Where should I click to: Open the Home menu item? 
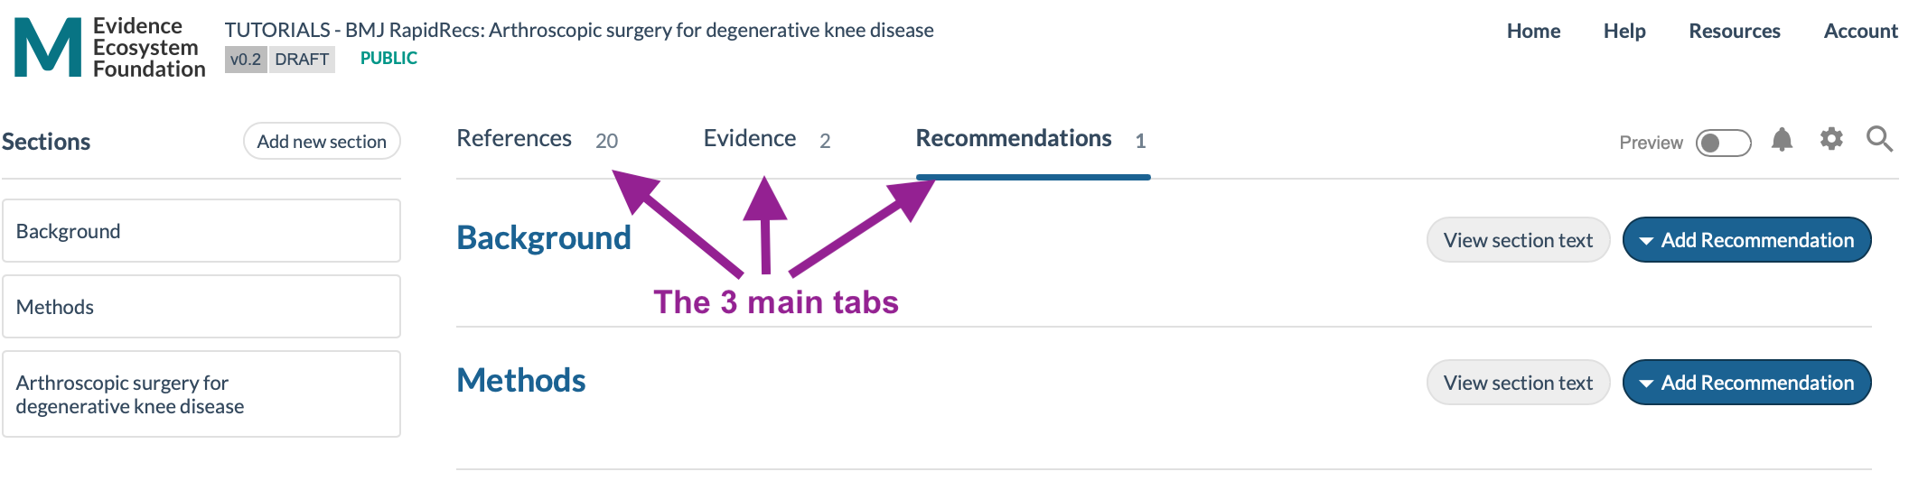pos(1533,31)
